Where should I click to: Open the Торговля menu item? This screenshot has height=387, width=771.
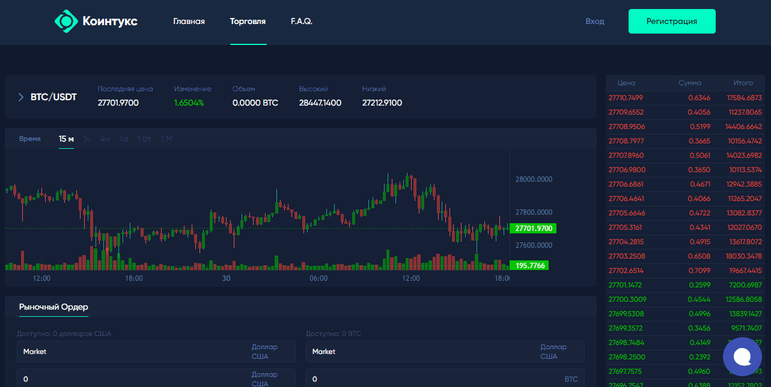248,20
